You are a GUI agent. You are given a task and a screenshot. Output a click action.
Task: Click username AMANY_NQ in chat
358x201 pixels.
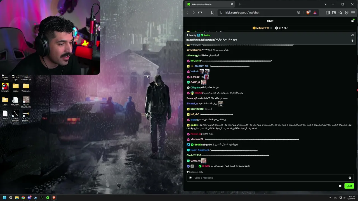tap(201, 66)
